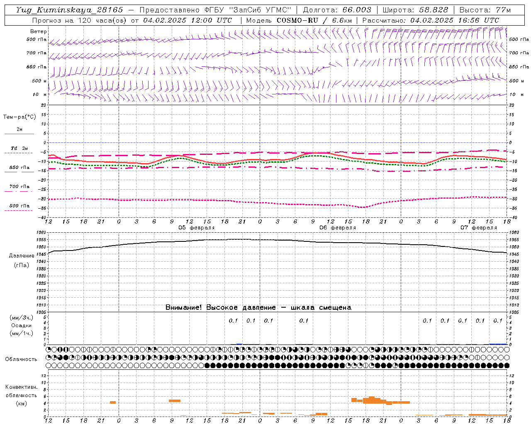Click the dotted pink line sample under 500 гПа legend
The image size is (531, 424).
[x=19, y=210]
